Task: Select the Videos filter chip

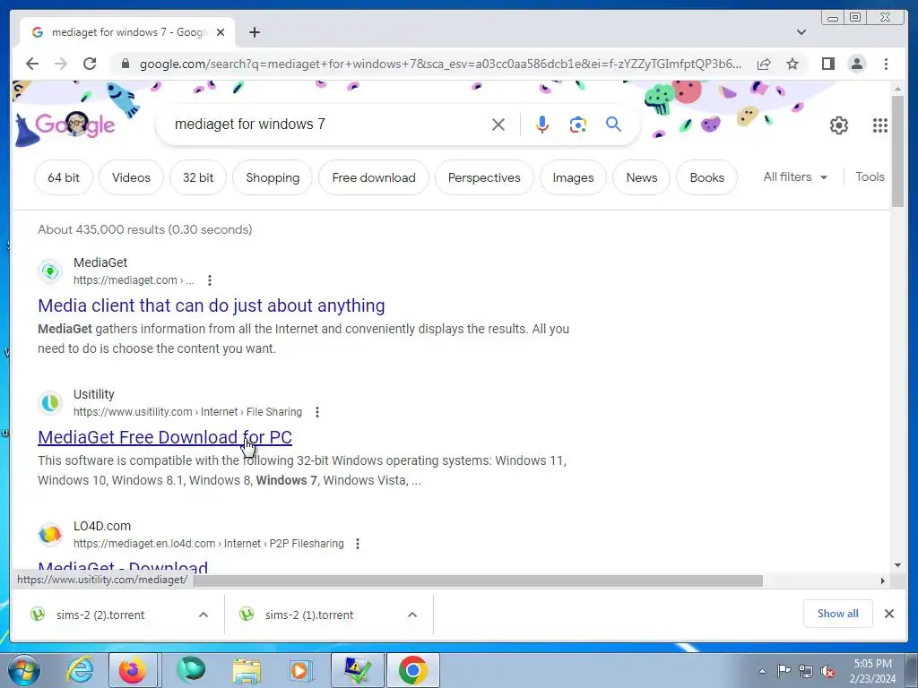Action: [131, 177]
